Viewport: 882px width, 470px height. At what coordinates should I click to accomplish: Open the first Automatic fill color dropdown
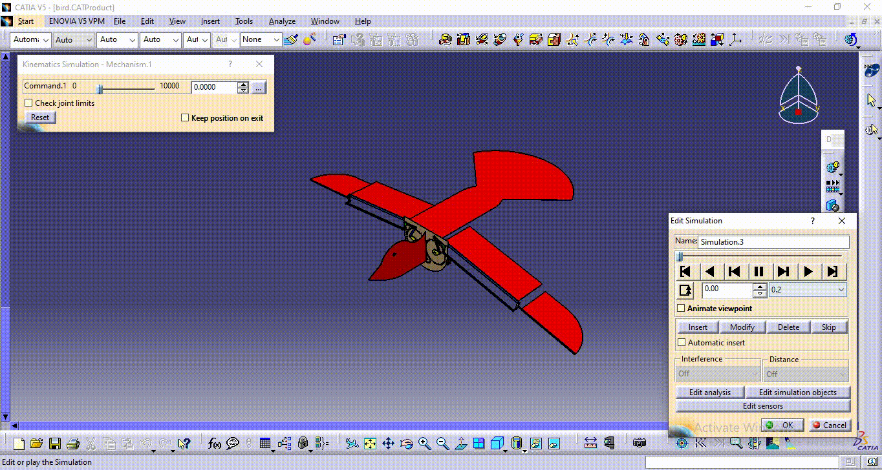point(30,39)
